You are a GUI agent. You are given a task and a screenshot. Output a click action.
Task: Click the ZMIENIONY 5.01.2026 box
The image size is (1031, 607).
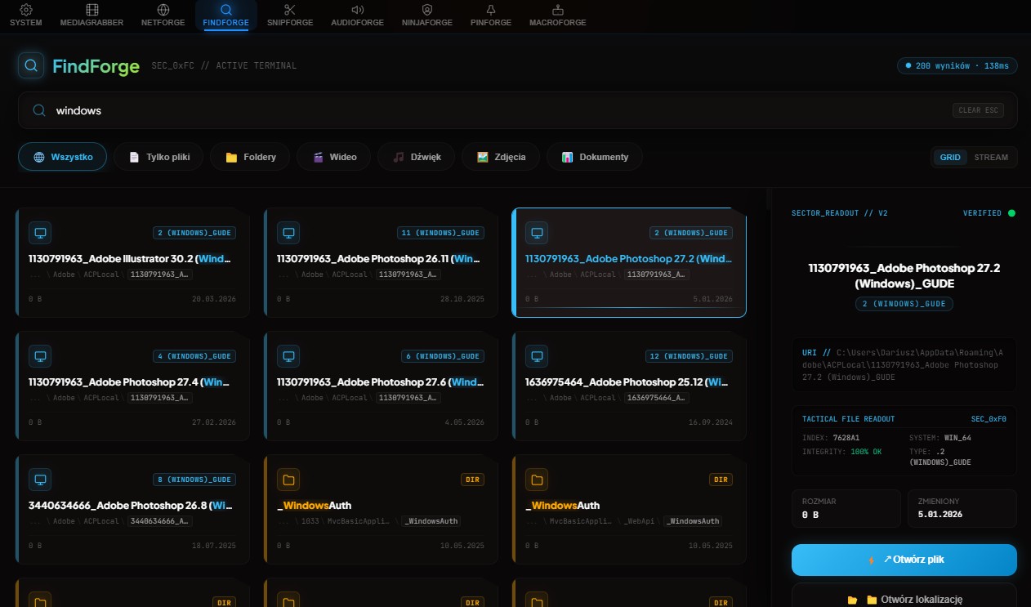(962, 509)
